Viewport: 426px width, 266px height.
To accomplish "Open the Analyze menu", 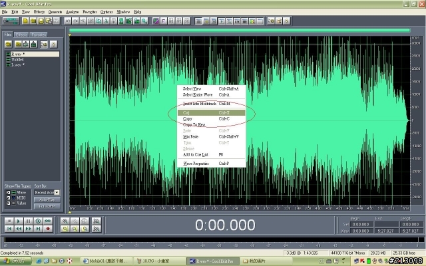I will tap(73, 12).
